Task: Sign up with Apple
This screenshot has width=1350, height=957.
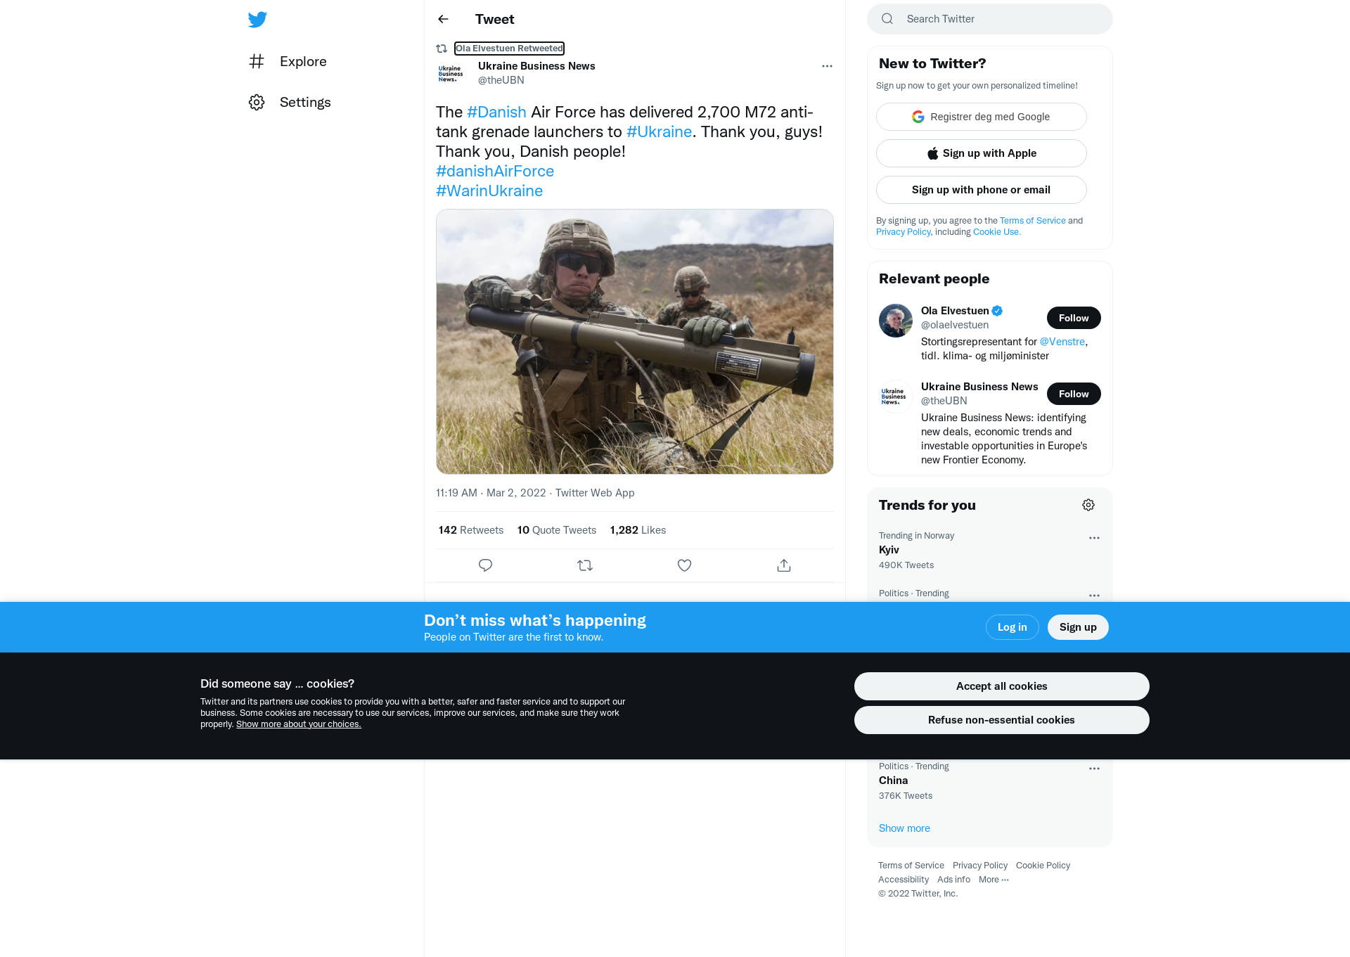Action: 982,153
